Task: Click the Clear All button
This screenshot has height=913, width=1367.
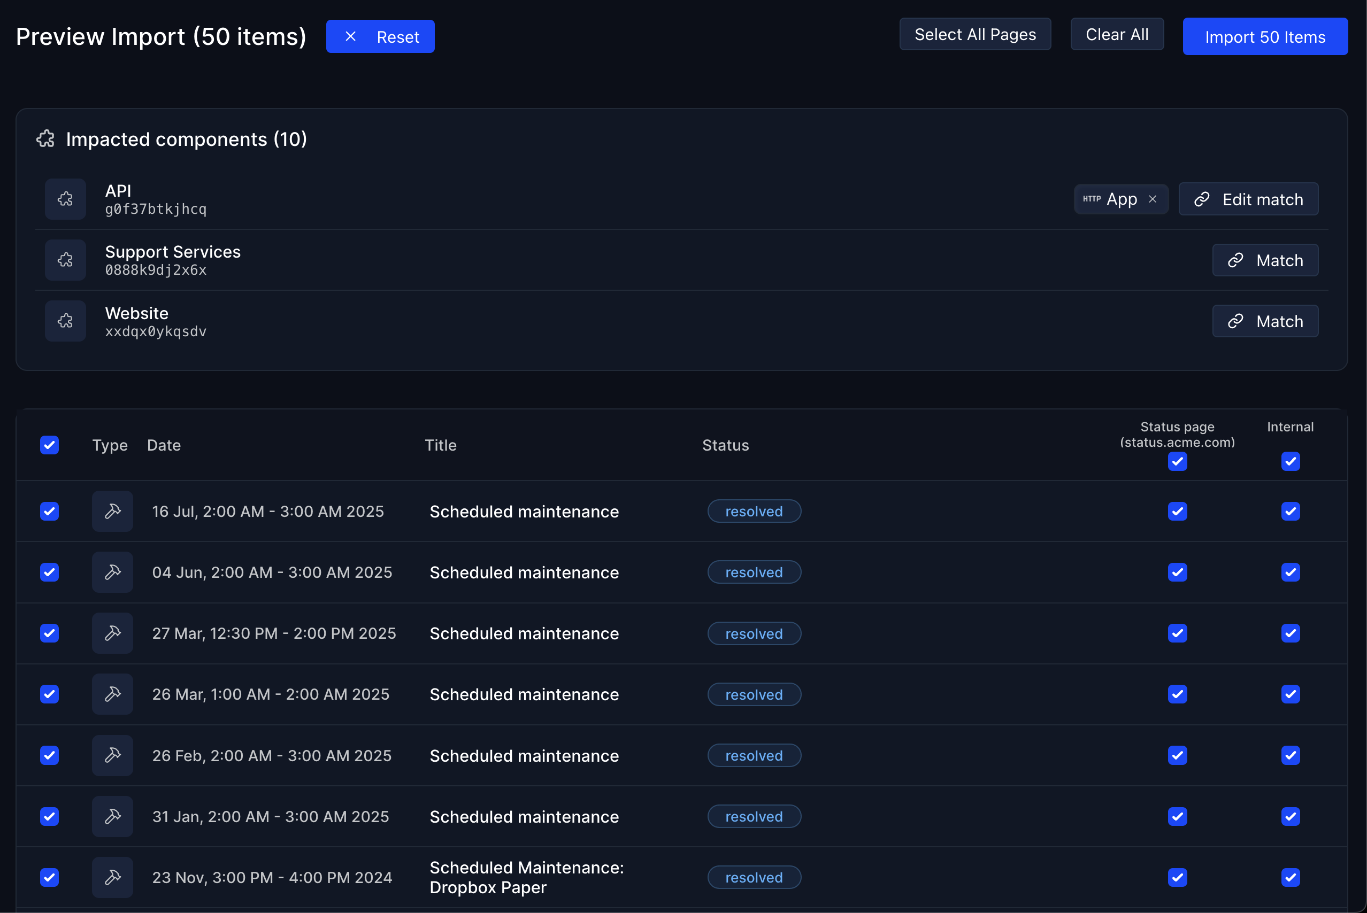Action: [x=1117, y=34]
